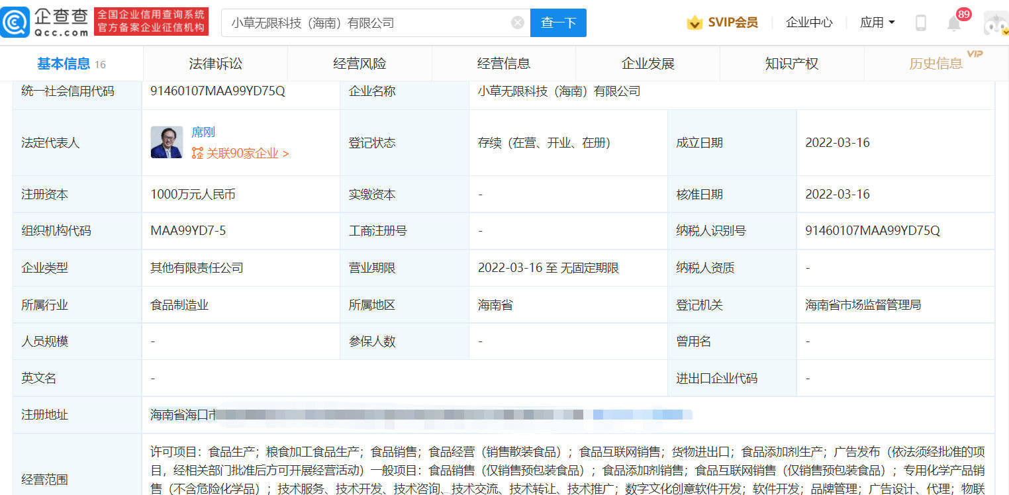Viewport: 1009px width, 495px height.
Task: Open the 关联90家企业 link
Action: [248, 154]
